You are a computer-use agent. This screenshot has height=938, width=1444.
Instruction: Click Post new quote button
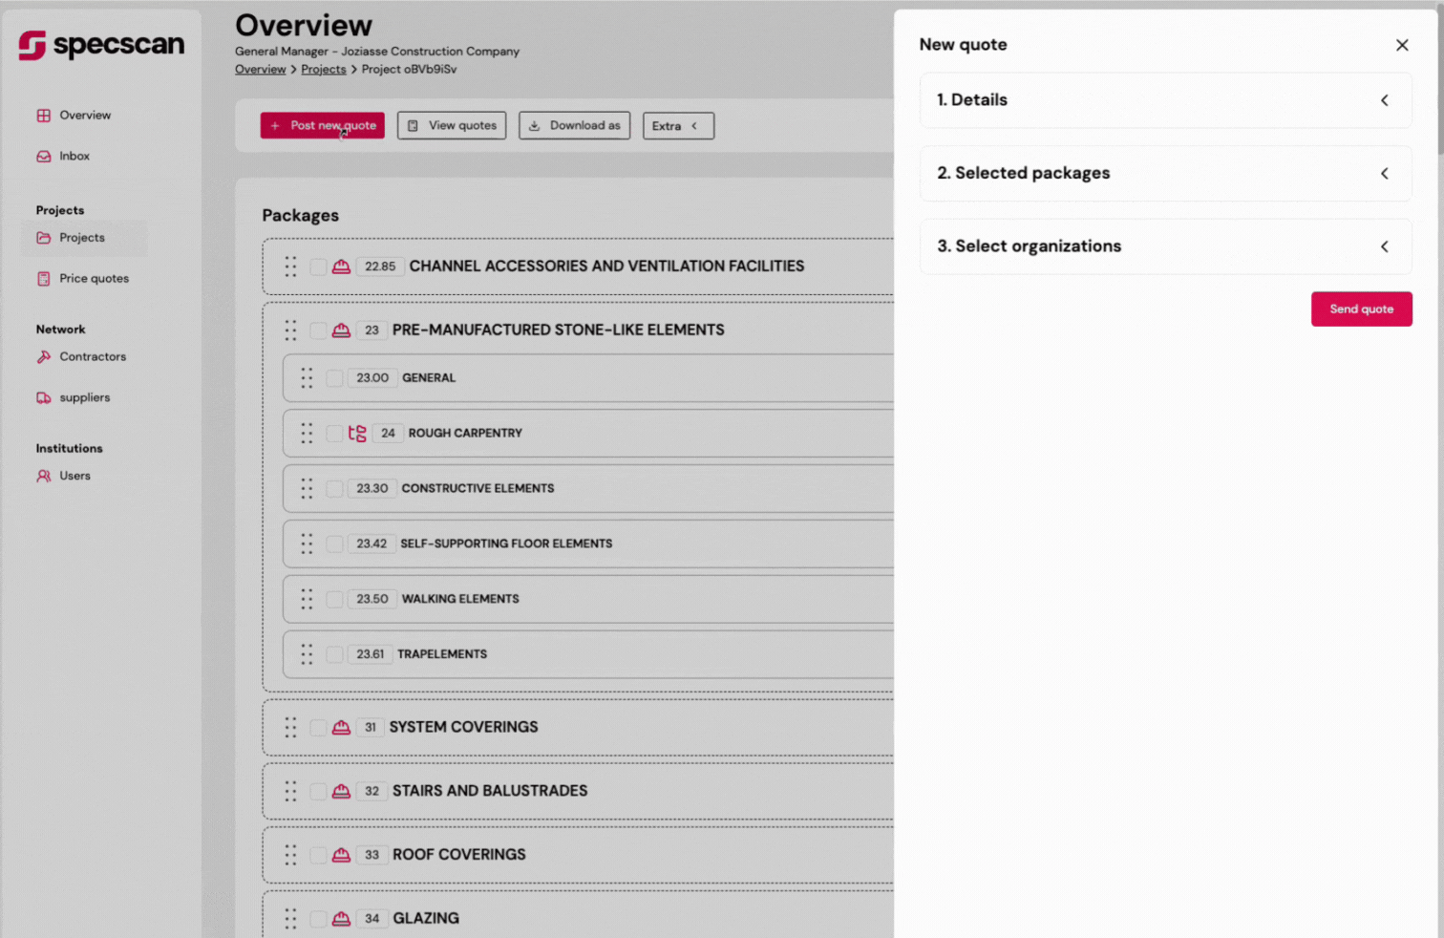pos(323,126)
